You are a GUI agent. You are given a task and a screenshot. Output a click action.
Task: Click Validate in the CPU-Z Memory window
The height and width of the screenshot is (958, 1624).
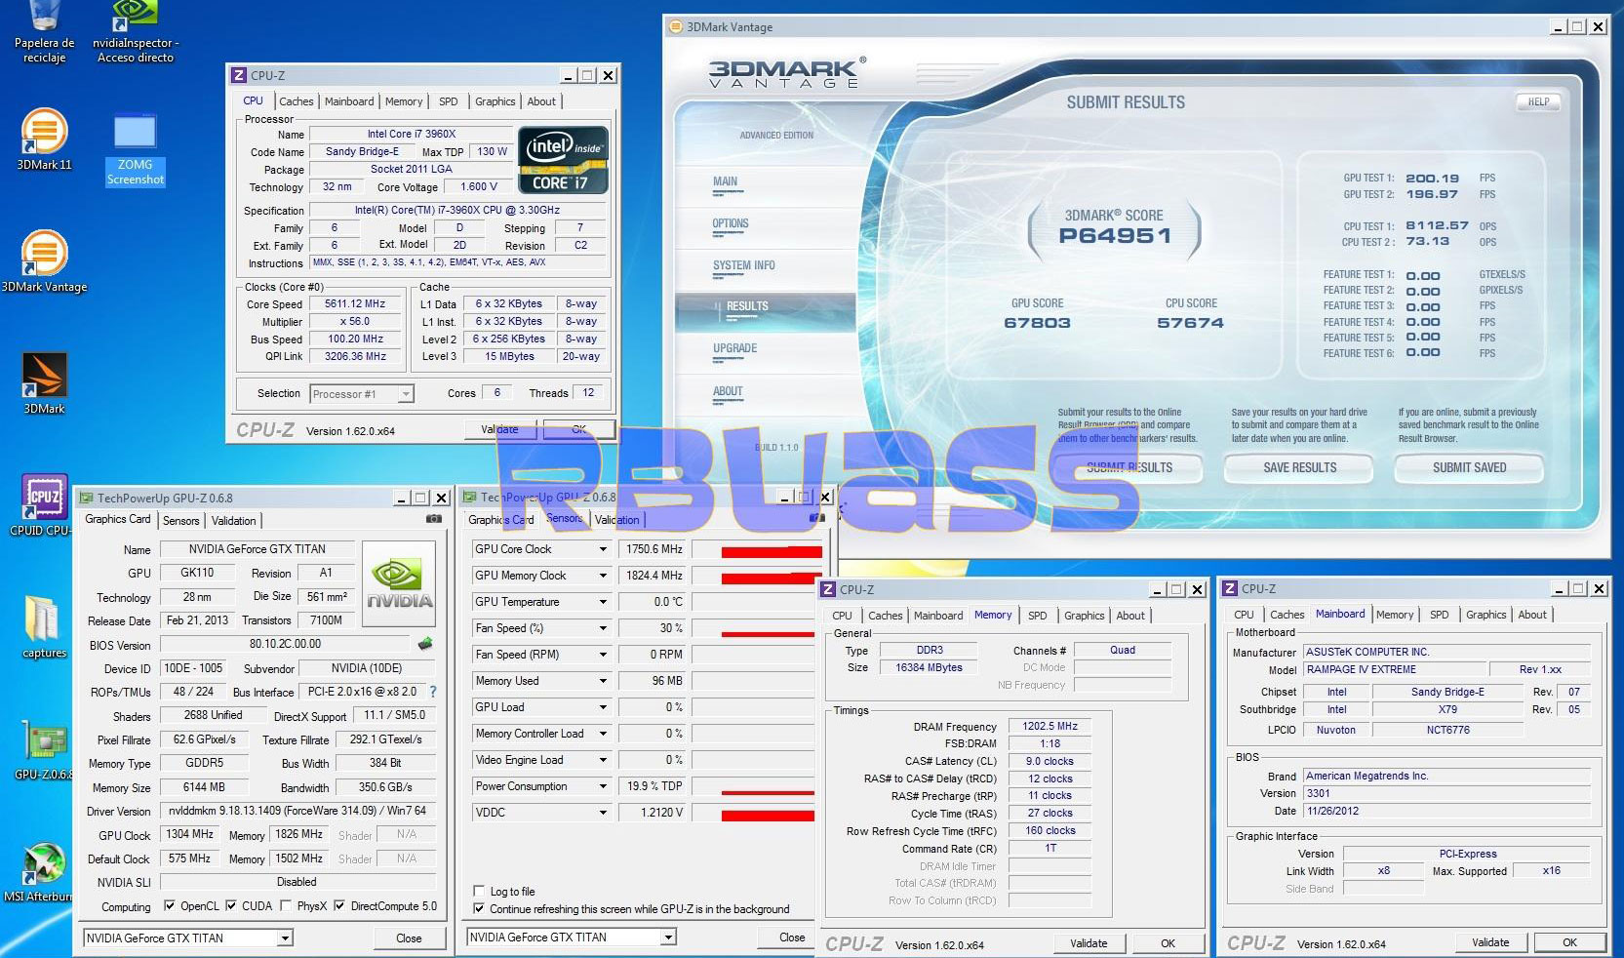(x=1089, y=943)
